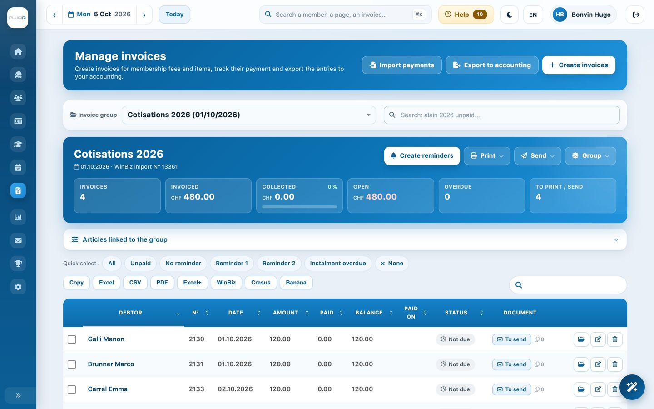Open the Send dropdown
The height and width of the screenshot is (409, 654).
pos(538,155)
